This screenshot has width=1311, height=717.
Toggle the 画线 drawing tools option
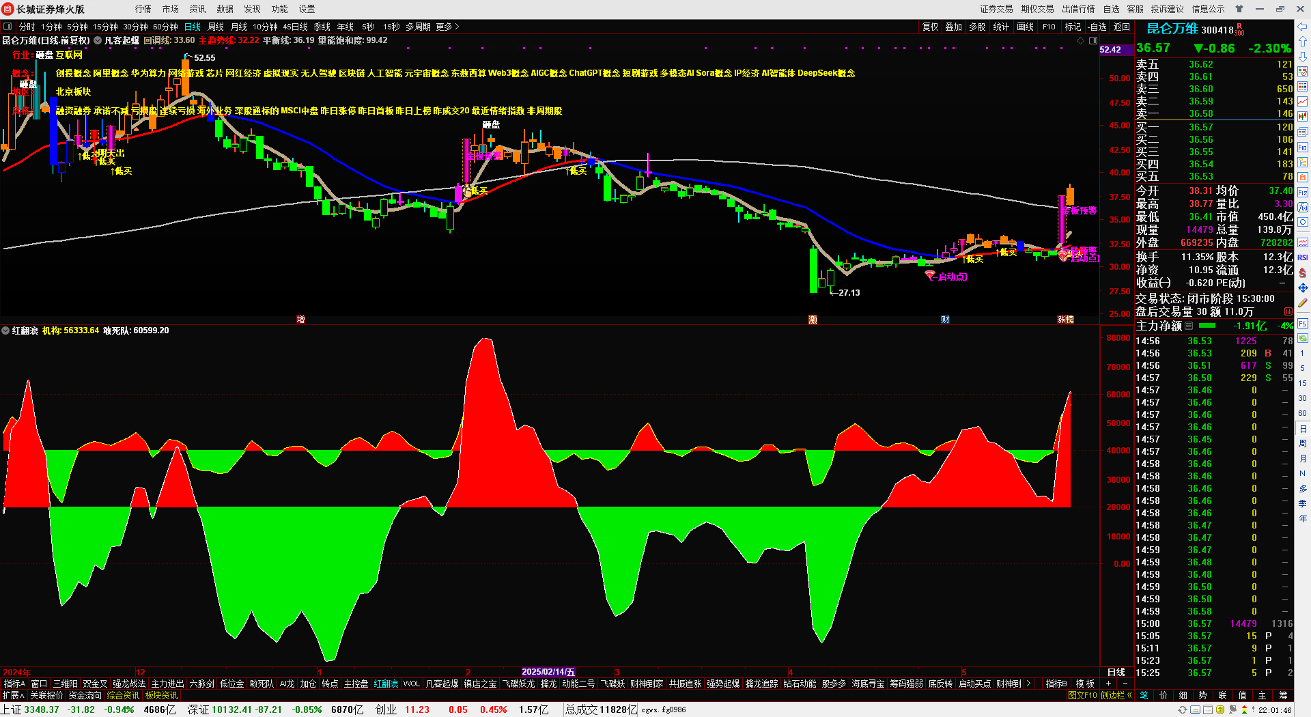pos(1025,27)
